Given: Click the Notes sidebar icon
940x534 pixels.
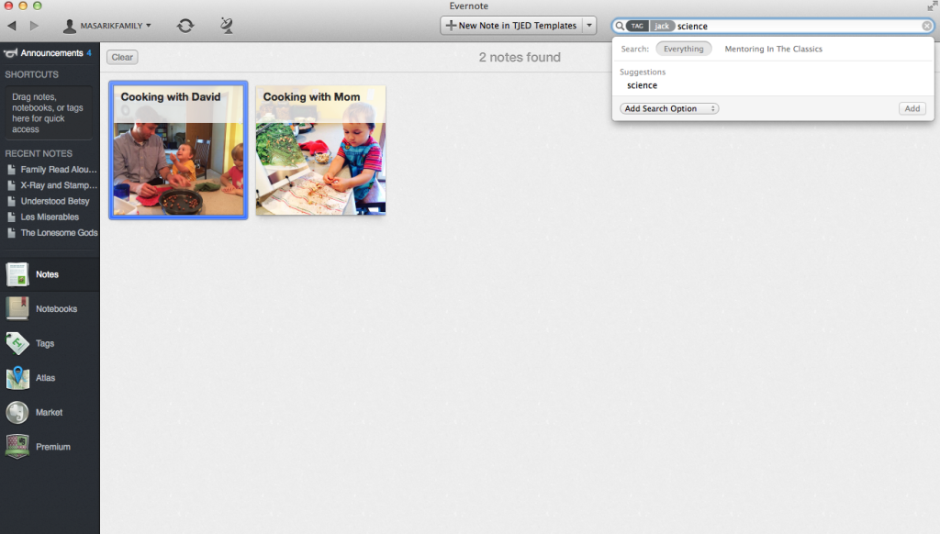Looking at the screenshot, I should tap(17, 274).
